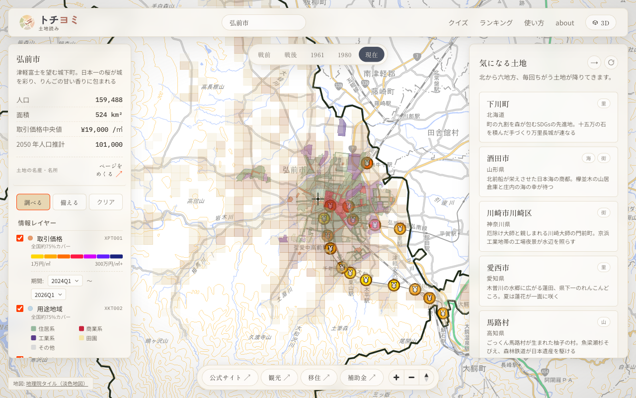Click the 田園 yellow zoning swatch

(x=81, y=338)
